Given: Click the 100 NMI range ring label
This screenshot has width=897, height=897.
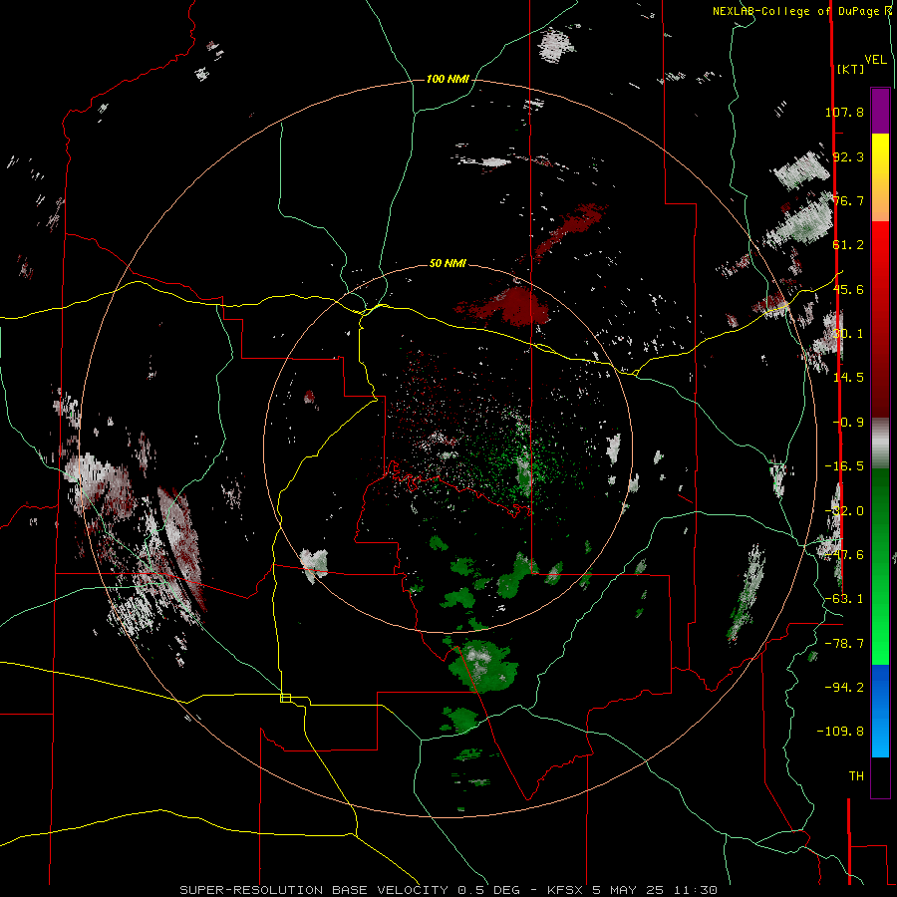Looking at the screenshot, I should click(x=448, y=79).
